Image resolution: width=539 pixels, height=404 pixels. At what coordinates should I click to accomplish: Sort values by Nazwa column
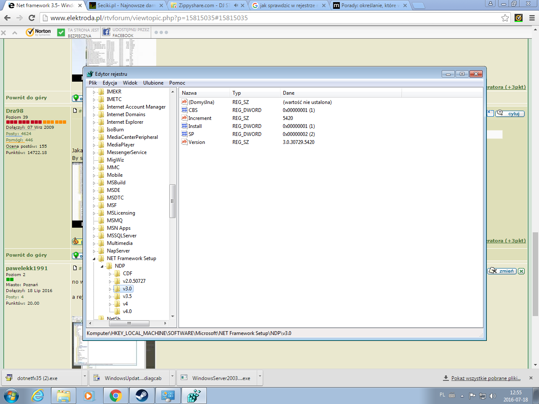(x=204, y=93)
